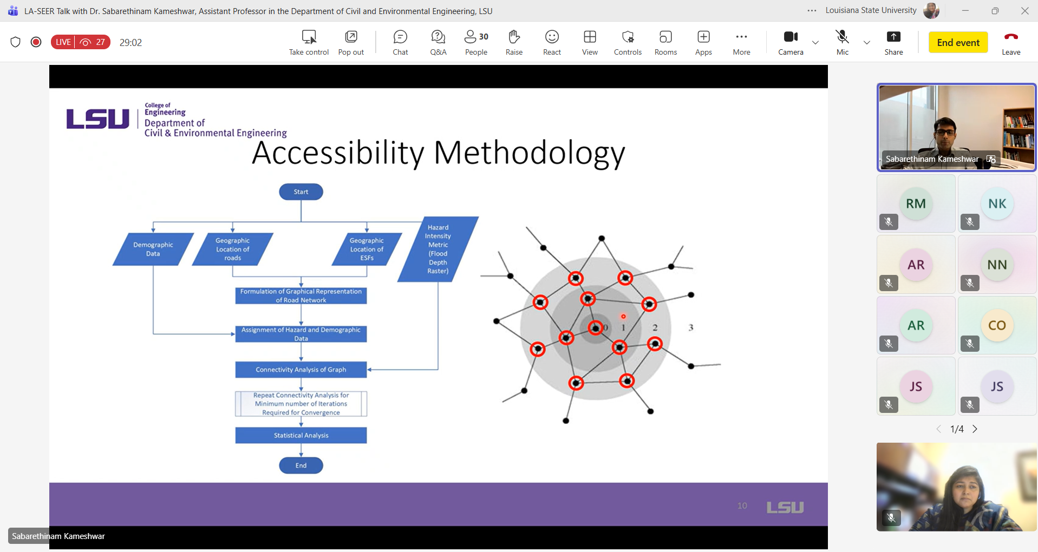Click Take control of presentation
Viewport: 1038px width, 552px height.
309,42
